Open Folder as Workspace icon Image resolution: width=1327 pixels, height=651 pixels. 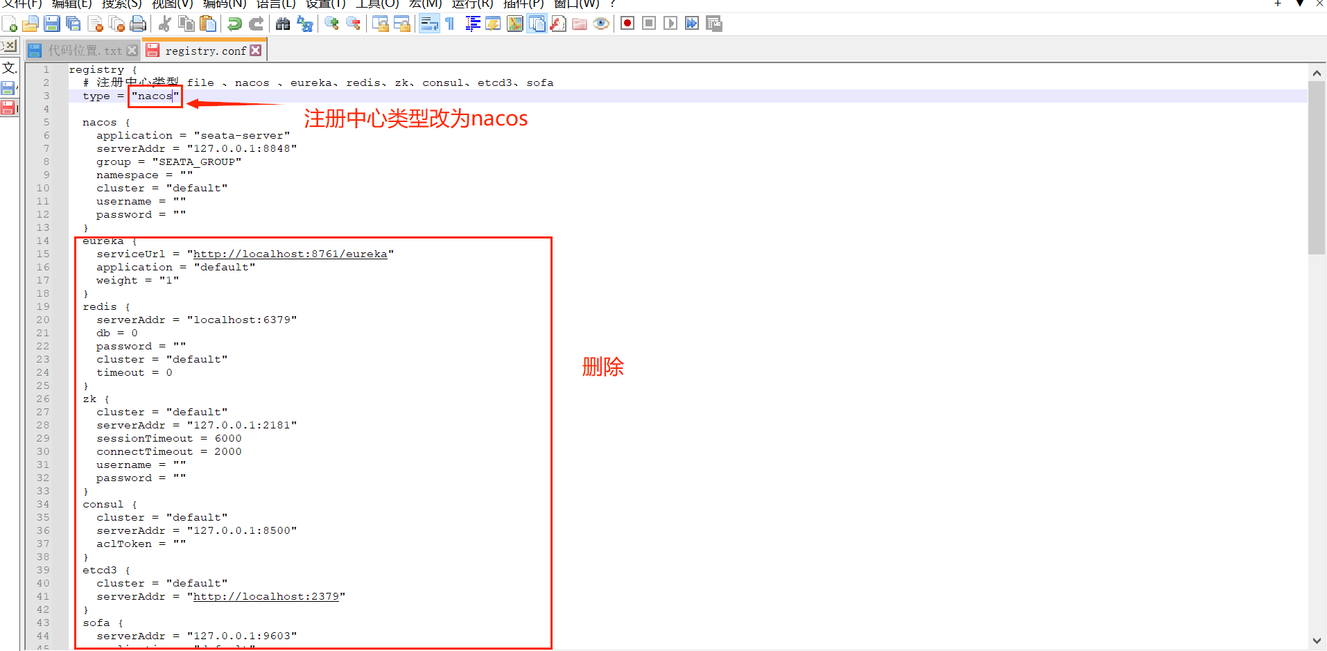(580, 24)
